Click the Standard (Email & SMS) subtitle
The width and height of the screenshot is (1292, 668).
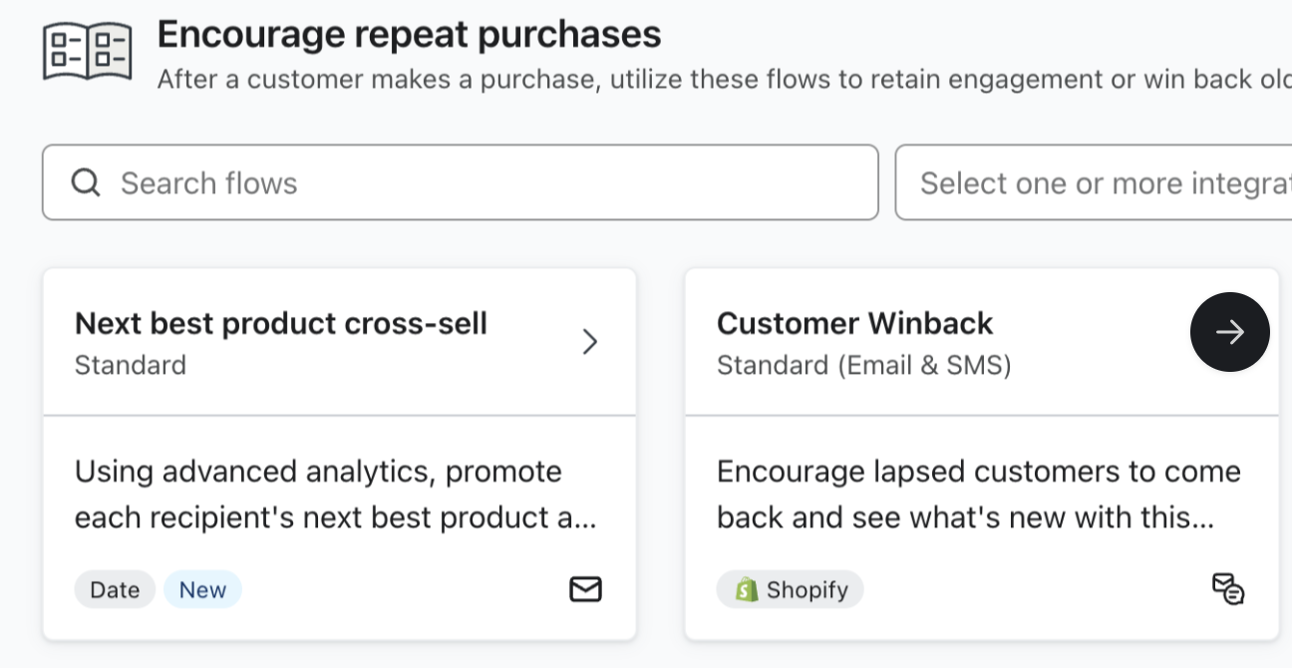click(x=863, y=365)
